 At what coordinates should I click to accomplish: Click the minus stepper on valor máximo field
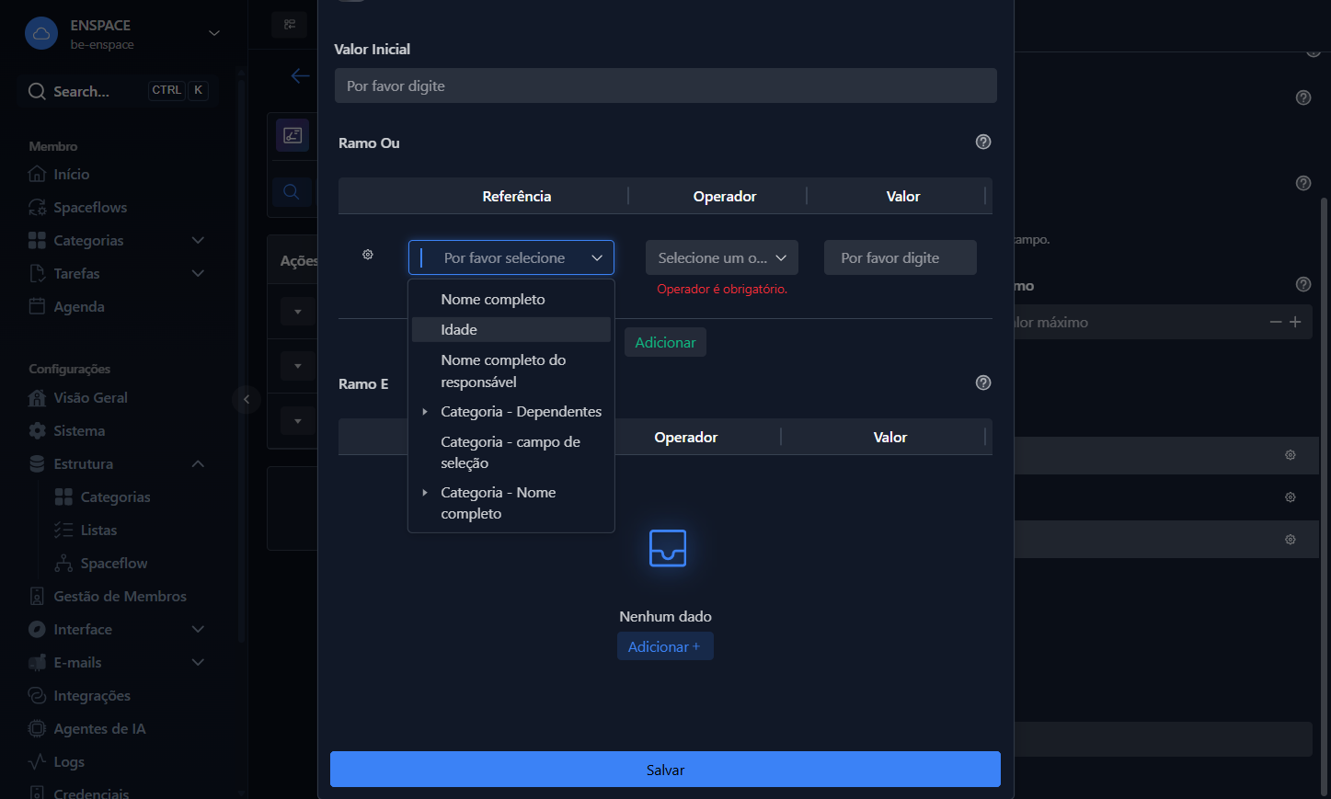(x=1276, y=322)
